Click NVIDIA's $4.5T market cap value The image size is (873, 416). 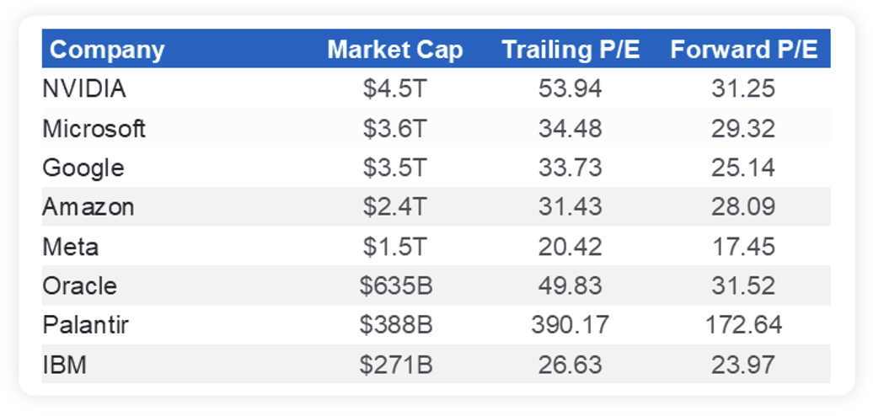pos(395,88)
